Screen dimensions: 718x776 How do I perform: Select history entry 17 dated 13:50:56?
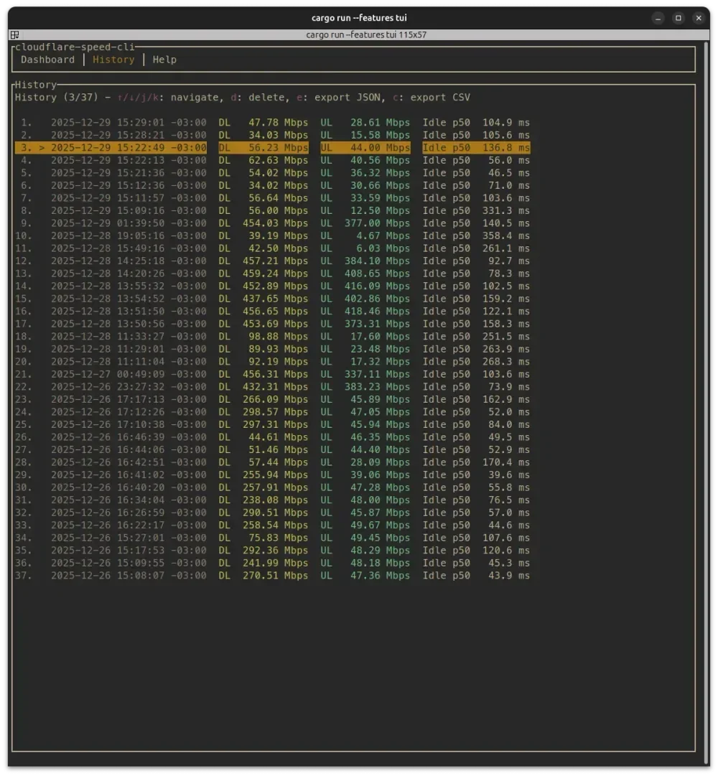coord(273,324)
